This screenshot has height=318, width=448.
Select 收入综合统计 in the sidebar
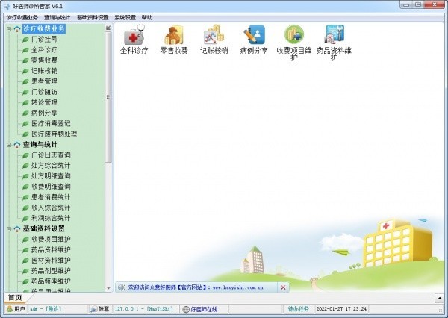click(x=51, y=208)
